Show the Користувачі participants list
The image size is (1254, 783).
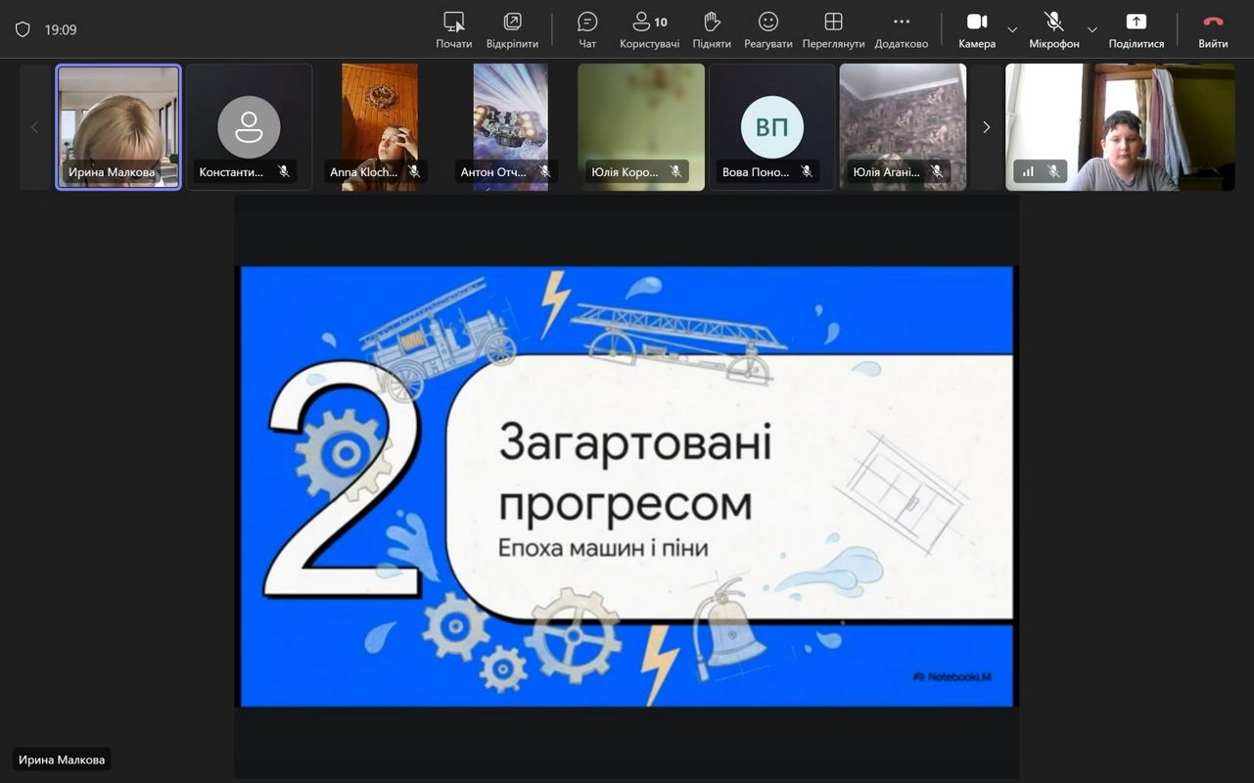pyautogui.click(x=649, y=29)
